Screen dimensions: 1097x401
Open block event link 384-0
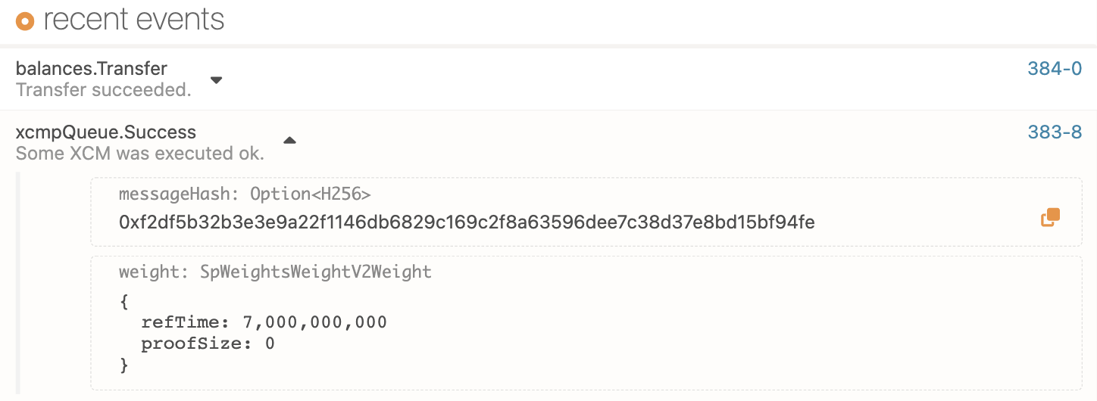[x=1055, y=69]
